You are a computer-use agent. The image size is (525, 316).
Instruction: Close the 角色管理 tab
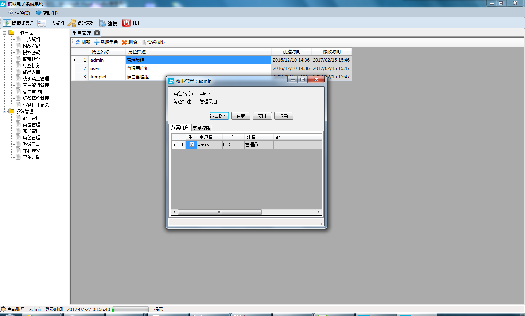pos(97,33)
